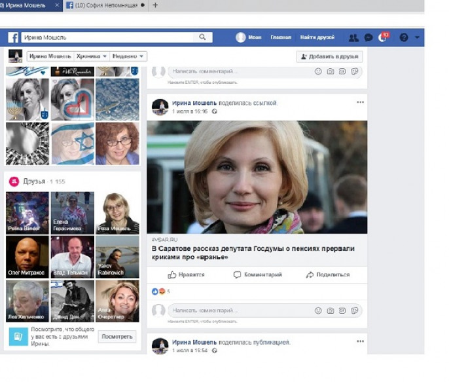This screenshot has width=449, height=382.
Task: Open friend Елена Герасимова thumbnail
Action: coord(73,213)
